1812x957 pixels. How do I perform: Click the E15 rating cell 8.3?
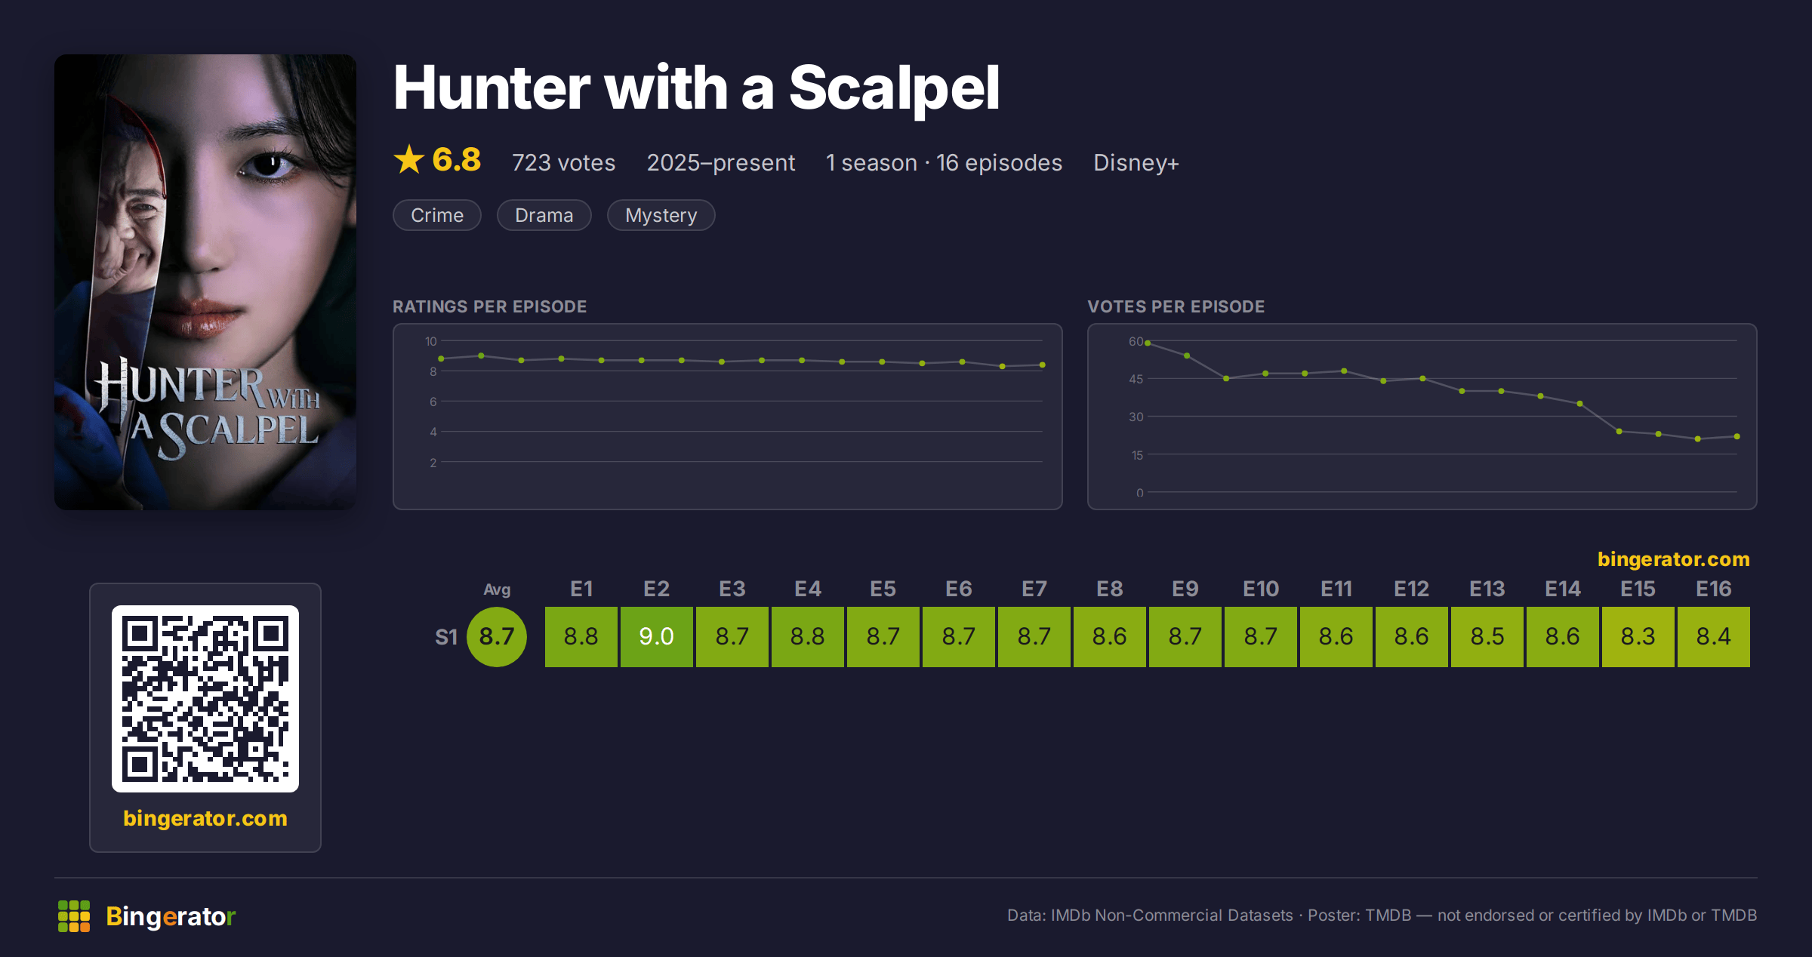coord(1638,636)
